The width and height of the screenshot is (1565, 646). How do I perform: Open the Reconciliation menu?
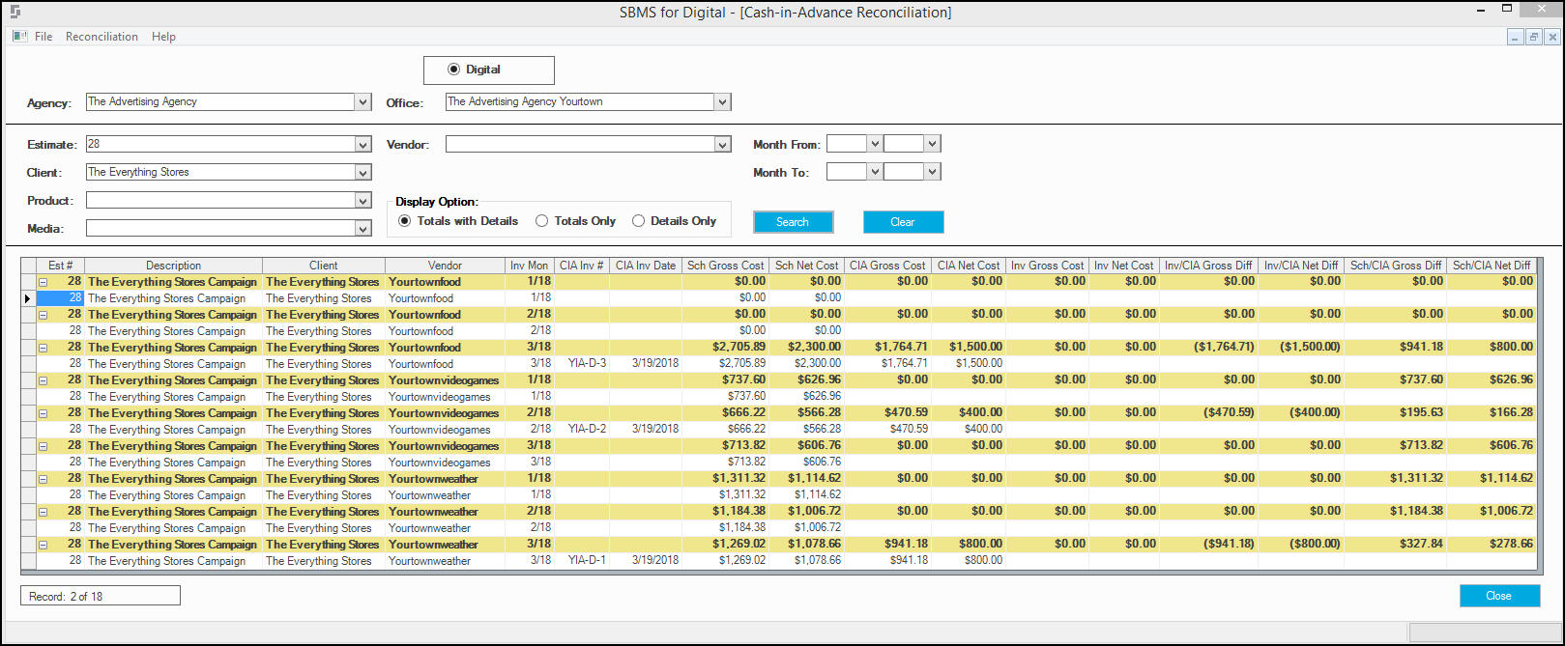(x=101, y=37)
